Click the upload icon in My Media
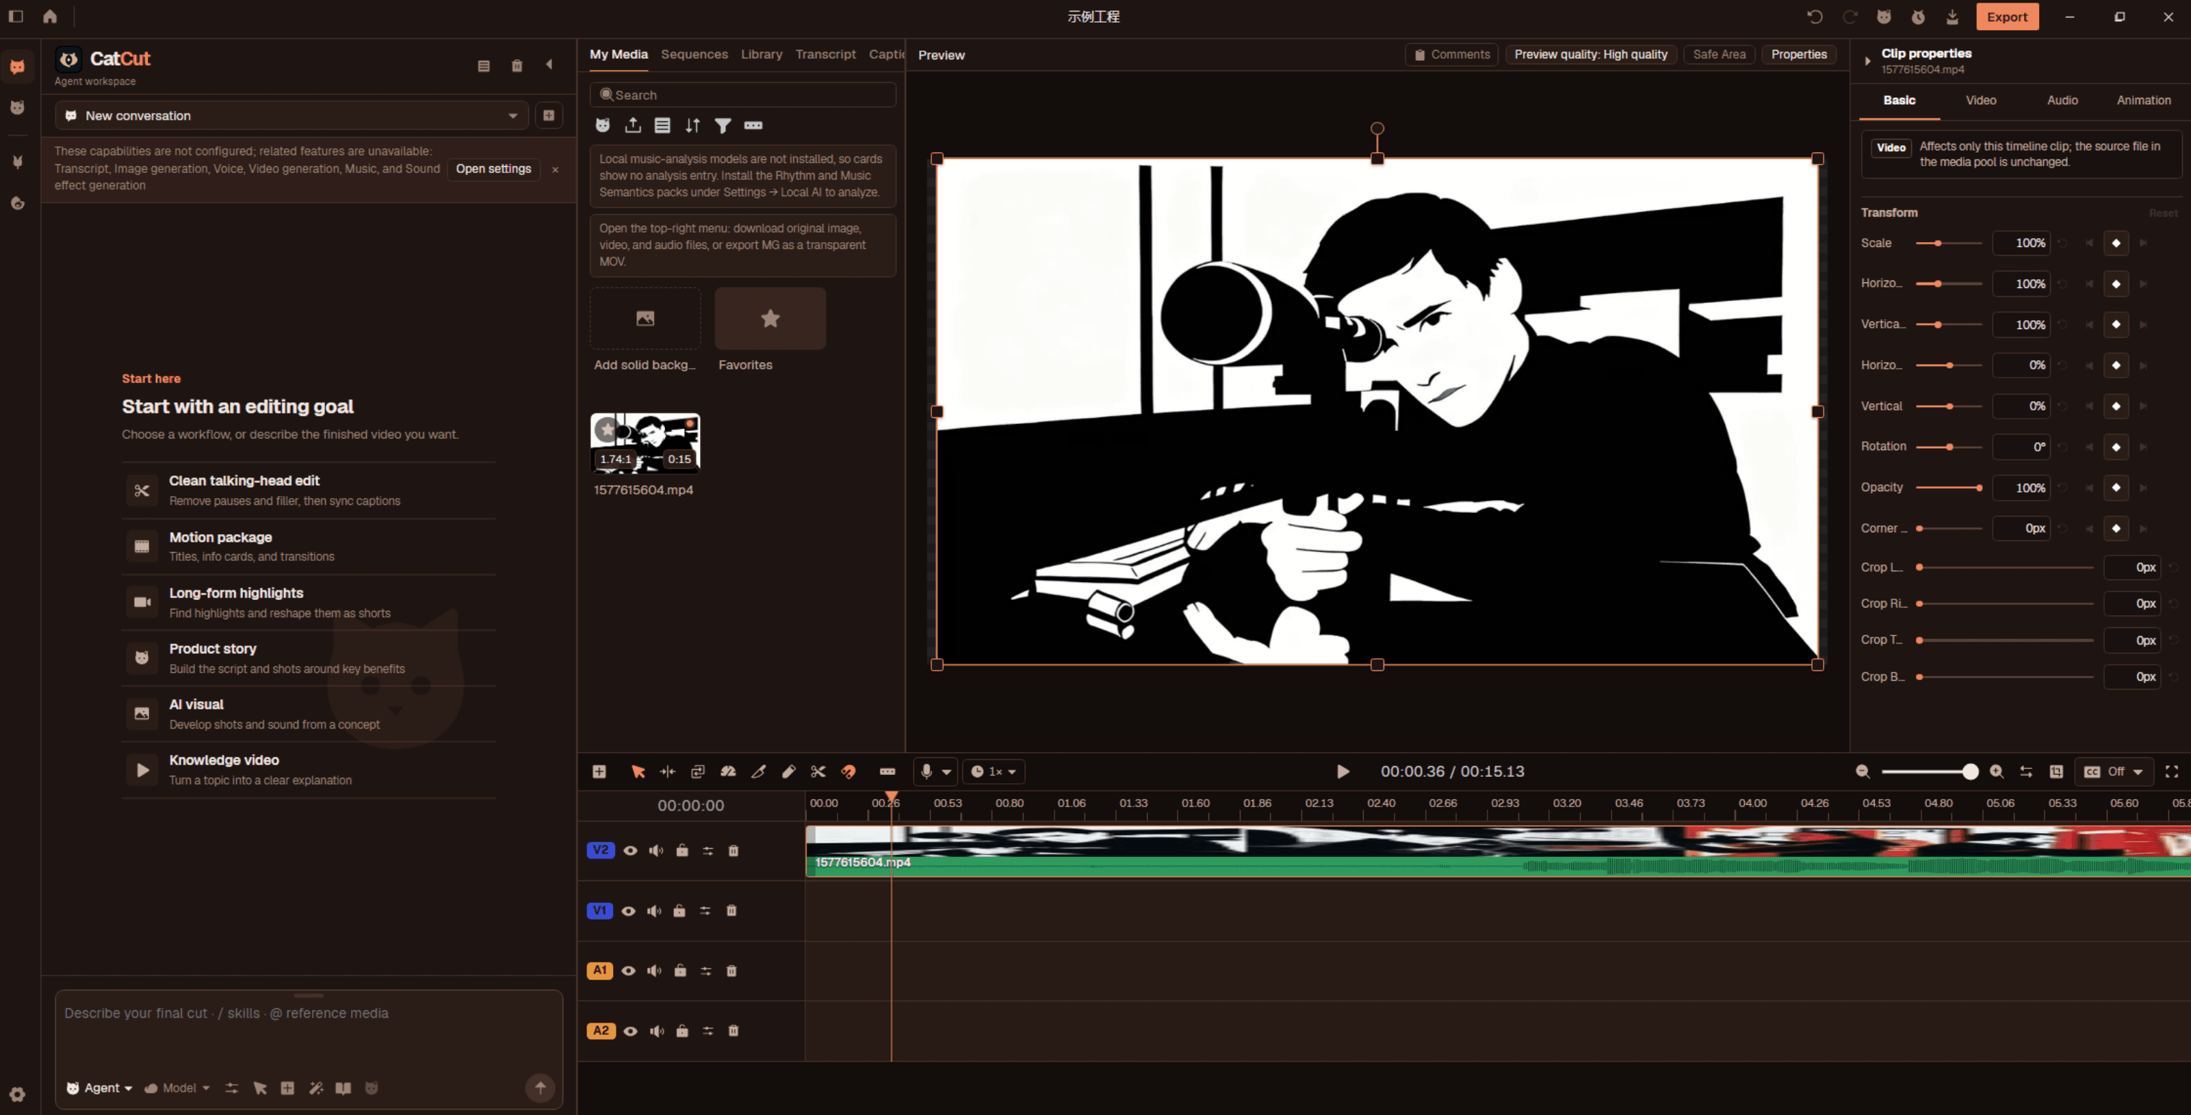 (x=633, y=125)
